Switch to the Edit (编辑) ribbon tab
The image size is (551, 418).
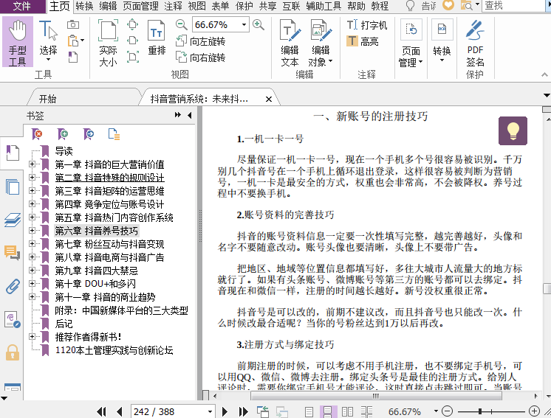tap(108, 6)
